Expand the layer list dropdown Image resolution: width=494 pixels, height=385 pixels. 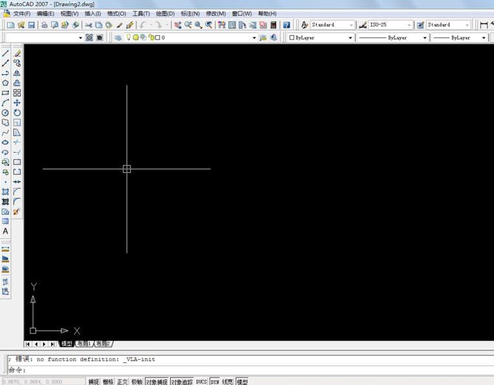[x=254, y=38]
